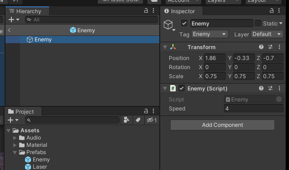The width and height of the screenshot is (289, 170).
Task: Lock the Inspector panel
Action: click(x=272, y=10)
